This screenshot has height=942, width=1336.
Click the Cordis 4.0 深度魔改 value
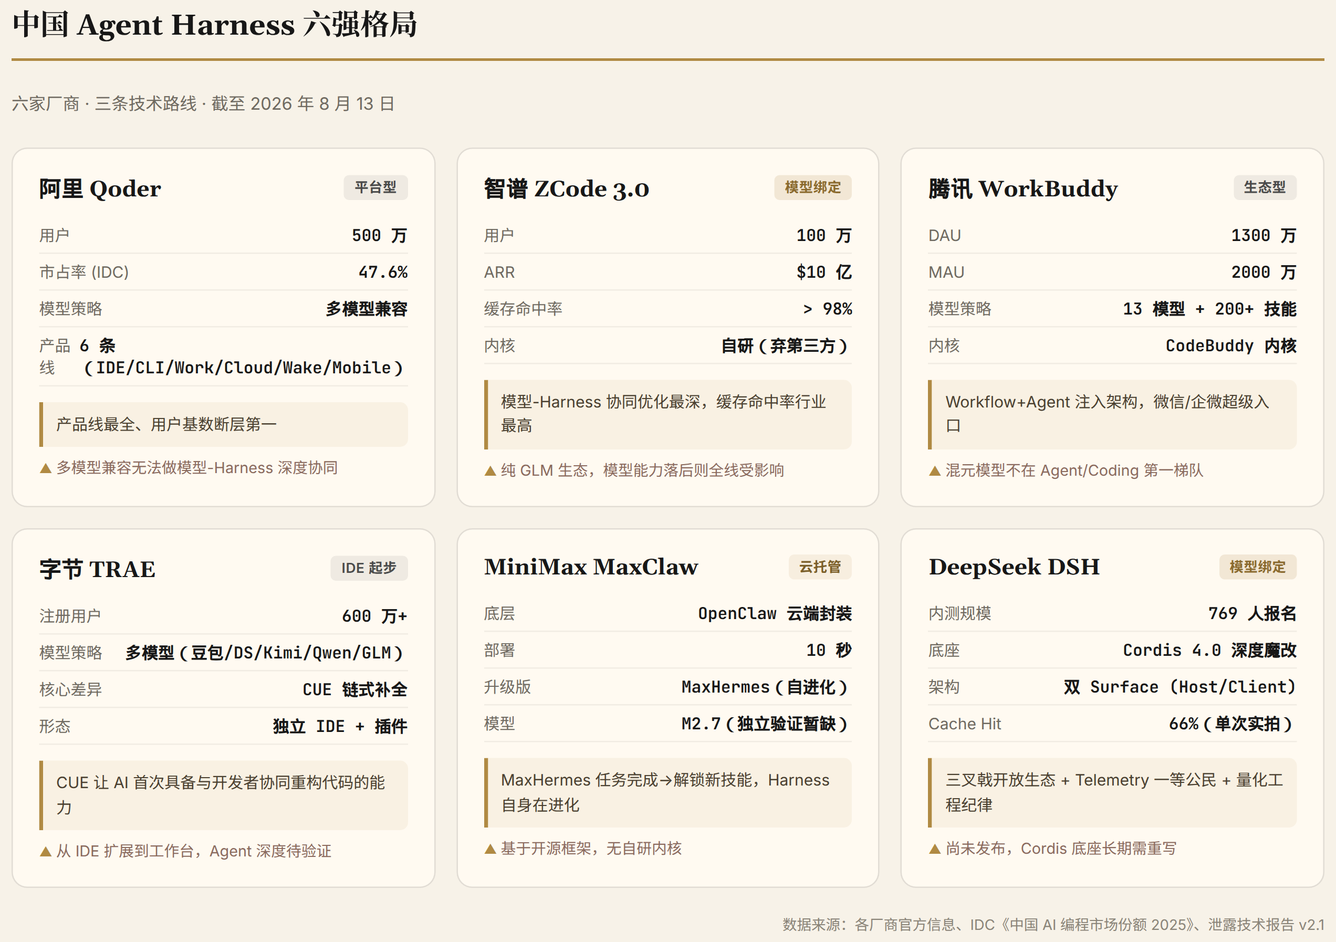pyautogui.click(x=1210, y=651)
